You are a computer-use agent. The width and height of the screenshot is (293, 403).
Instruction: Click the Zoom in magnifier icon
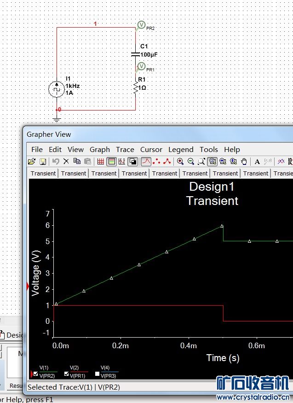tap(180, 161)
